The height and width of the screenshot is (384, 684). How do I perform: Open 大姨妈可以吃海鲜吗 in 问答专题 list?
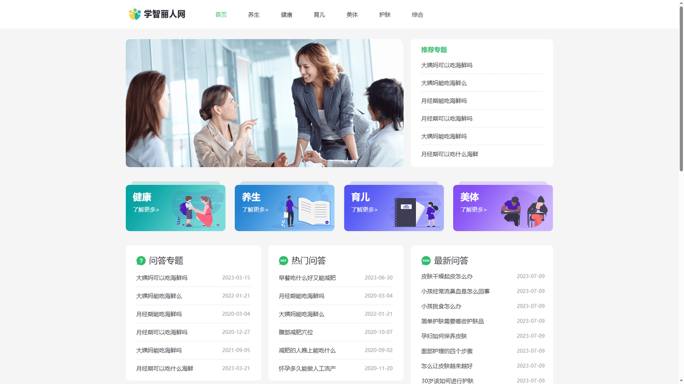click(x=161, y=278)
